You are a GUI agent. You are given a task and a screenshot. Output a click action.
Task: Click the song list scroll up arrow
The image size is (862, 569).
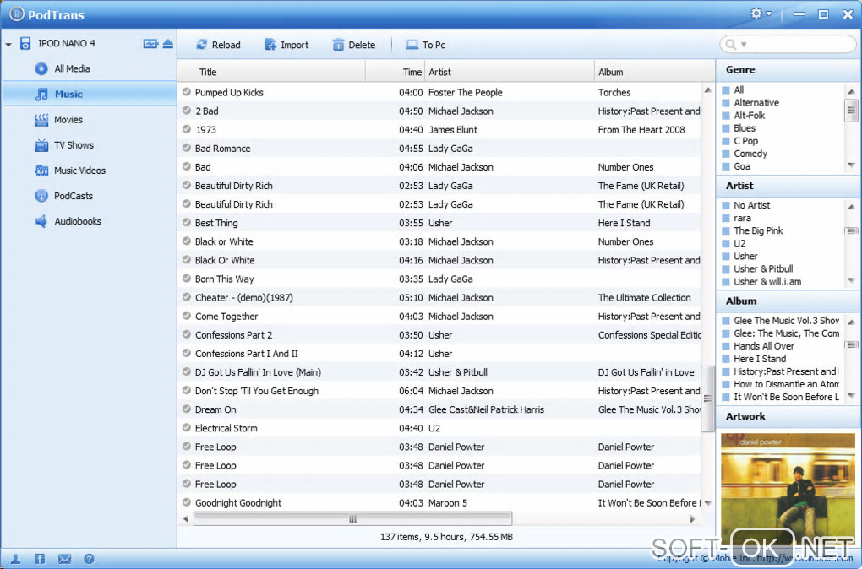[707, 90]
